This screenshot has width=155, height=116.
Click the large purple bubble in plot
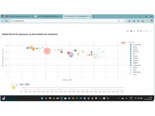[71, 55]
